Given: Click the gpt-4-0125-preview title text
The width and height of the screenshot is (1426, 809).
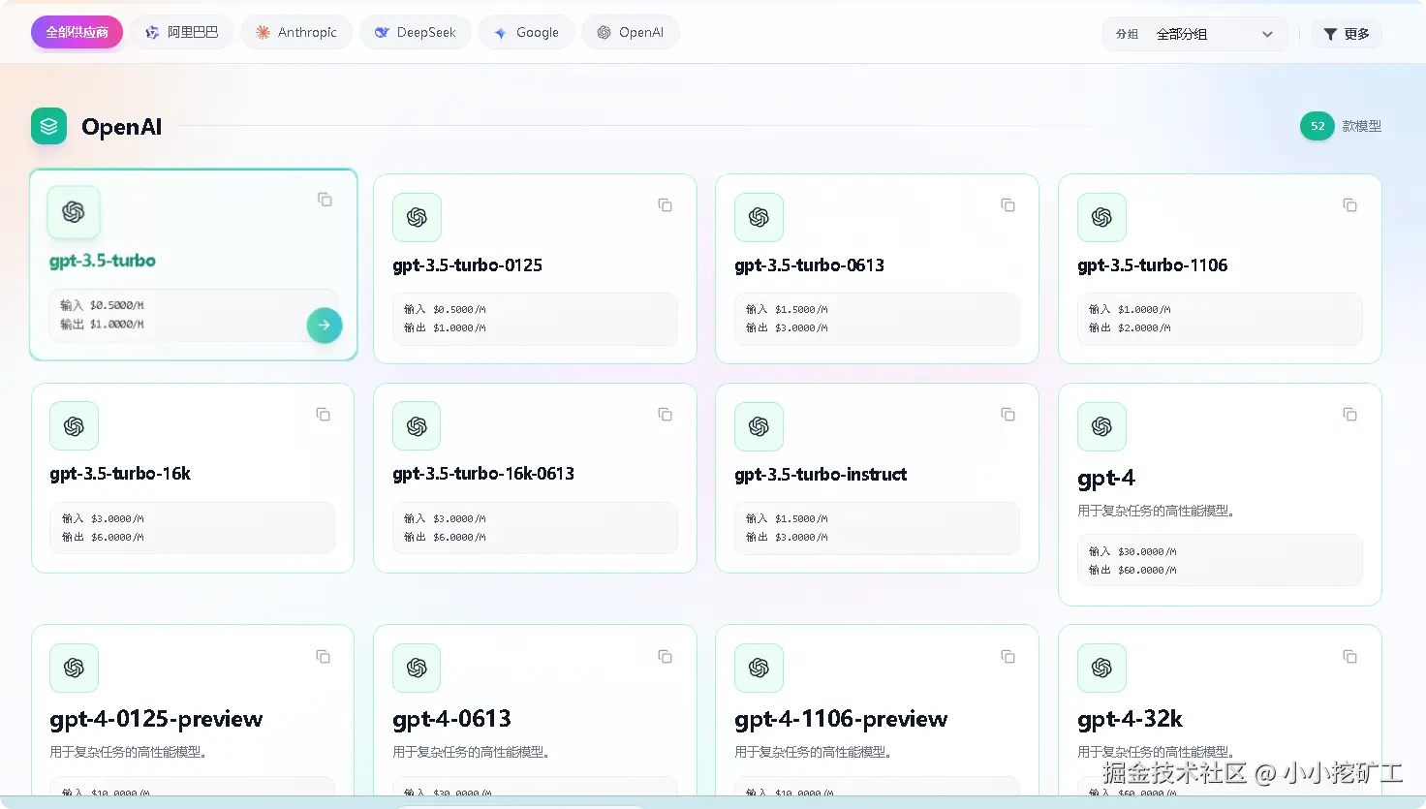Looking at the screenshot, I should coord(156,719).
